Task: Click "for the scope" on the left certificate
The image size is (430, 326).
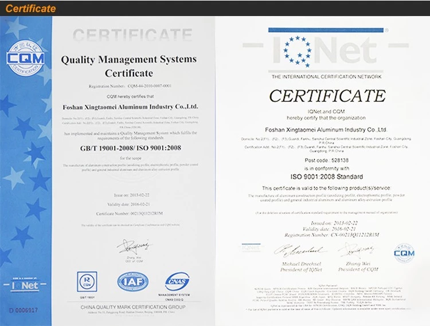Action: (131, 158)
